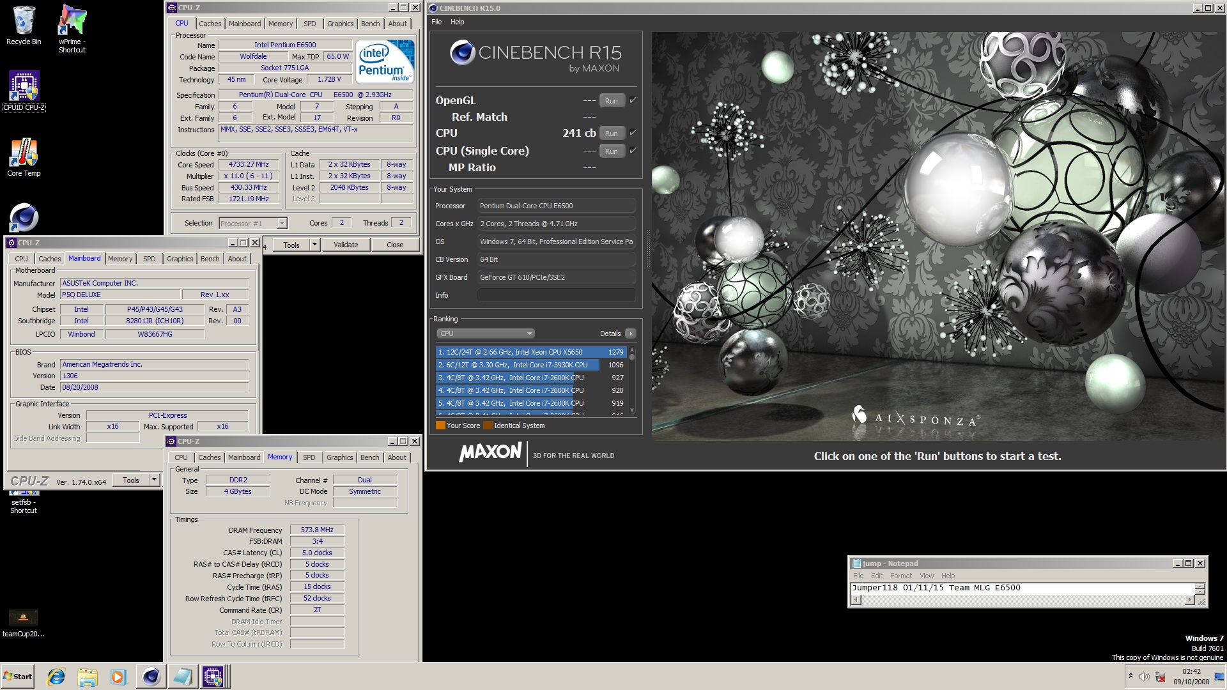This screenshot has height=690, width=1227.
Task: Open About tab in Memory CPU-Z window
Action: click(397, 457)
